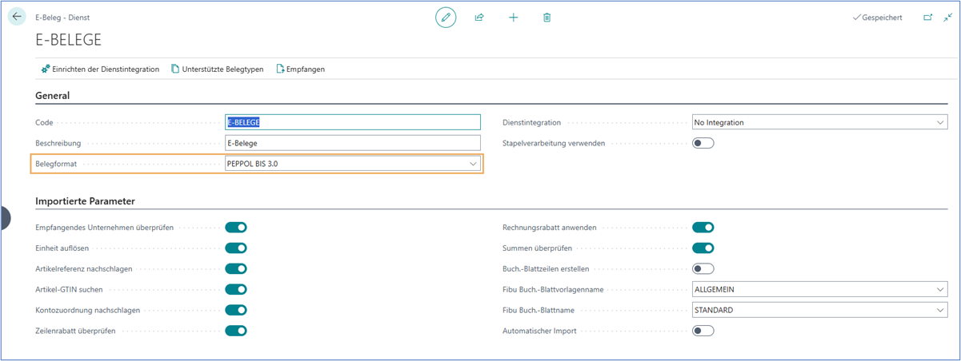Screen dimensions: 961x361
Task: Turn off Summen überprüfen switch
Action: coord(703,248)
